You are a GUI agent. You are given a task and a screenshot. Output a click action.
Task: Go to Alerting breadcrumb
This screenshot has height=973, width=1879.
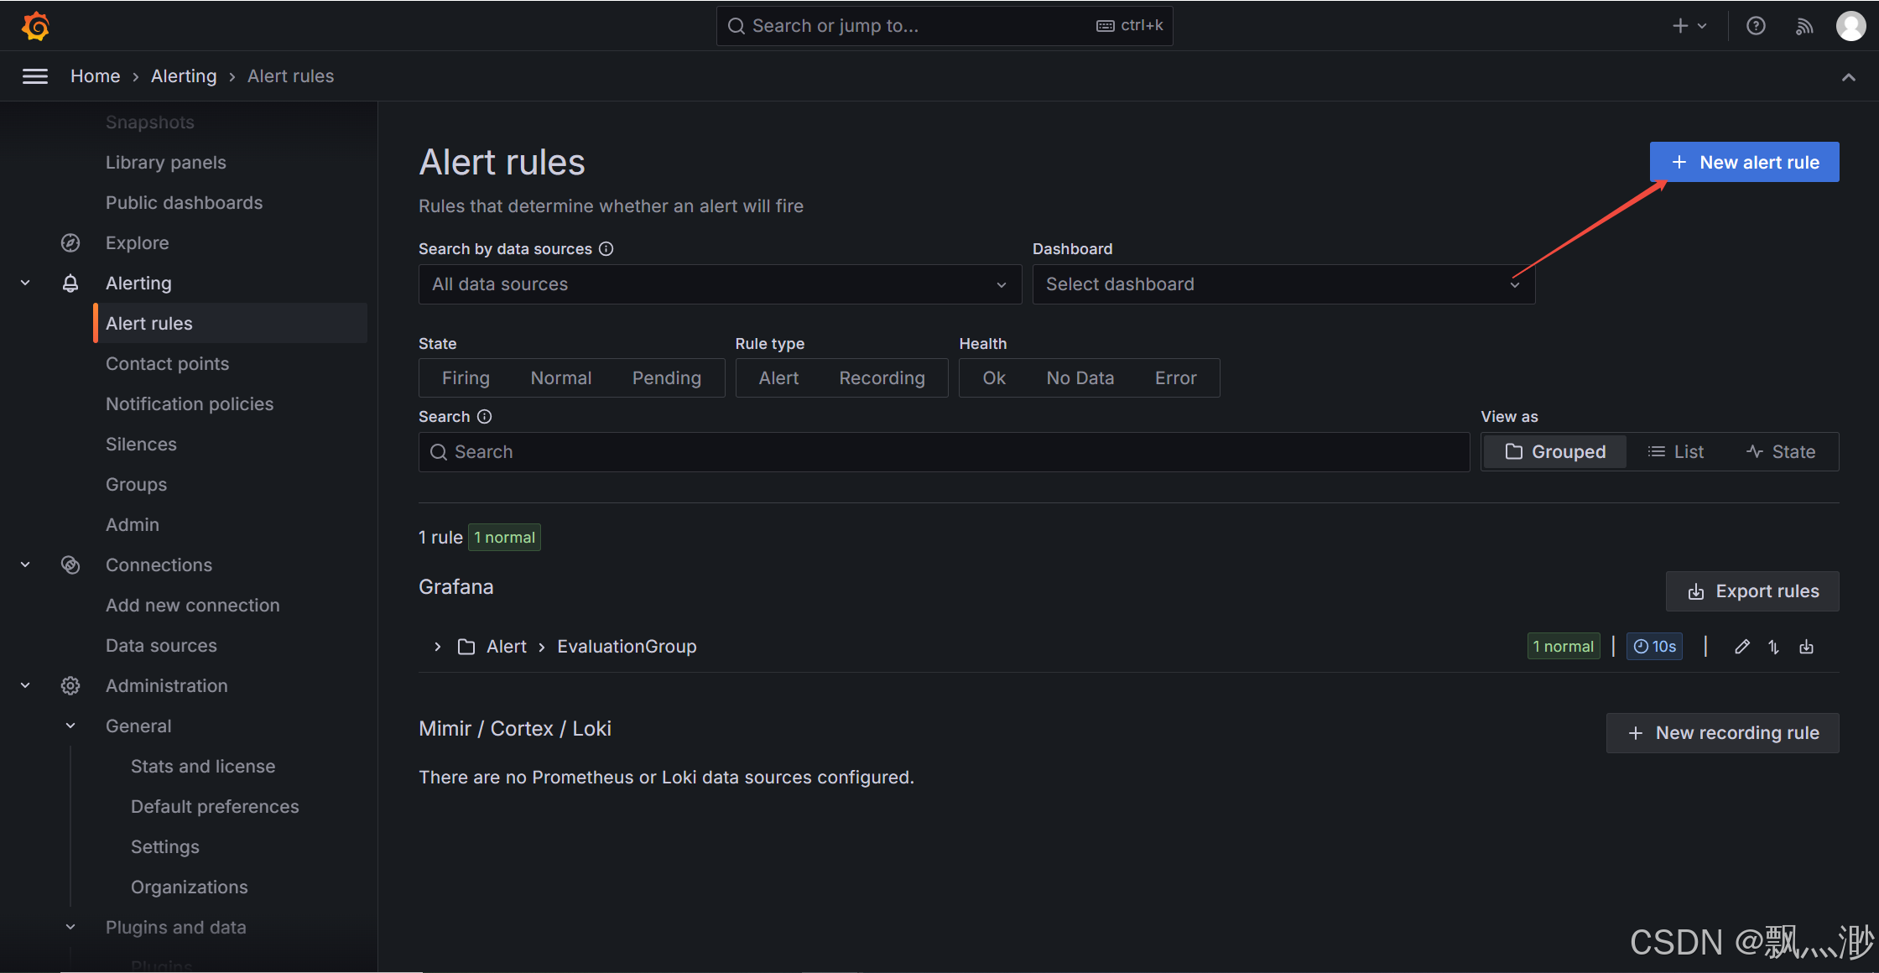(184, 76)
